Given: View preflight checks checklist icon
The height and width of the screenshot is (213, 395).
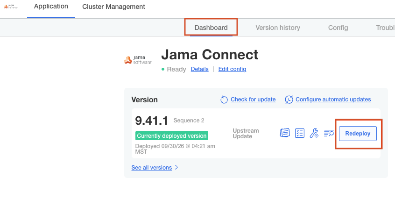Looking at the screenshot, I should (300, 133).
